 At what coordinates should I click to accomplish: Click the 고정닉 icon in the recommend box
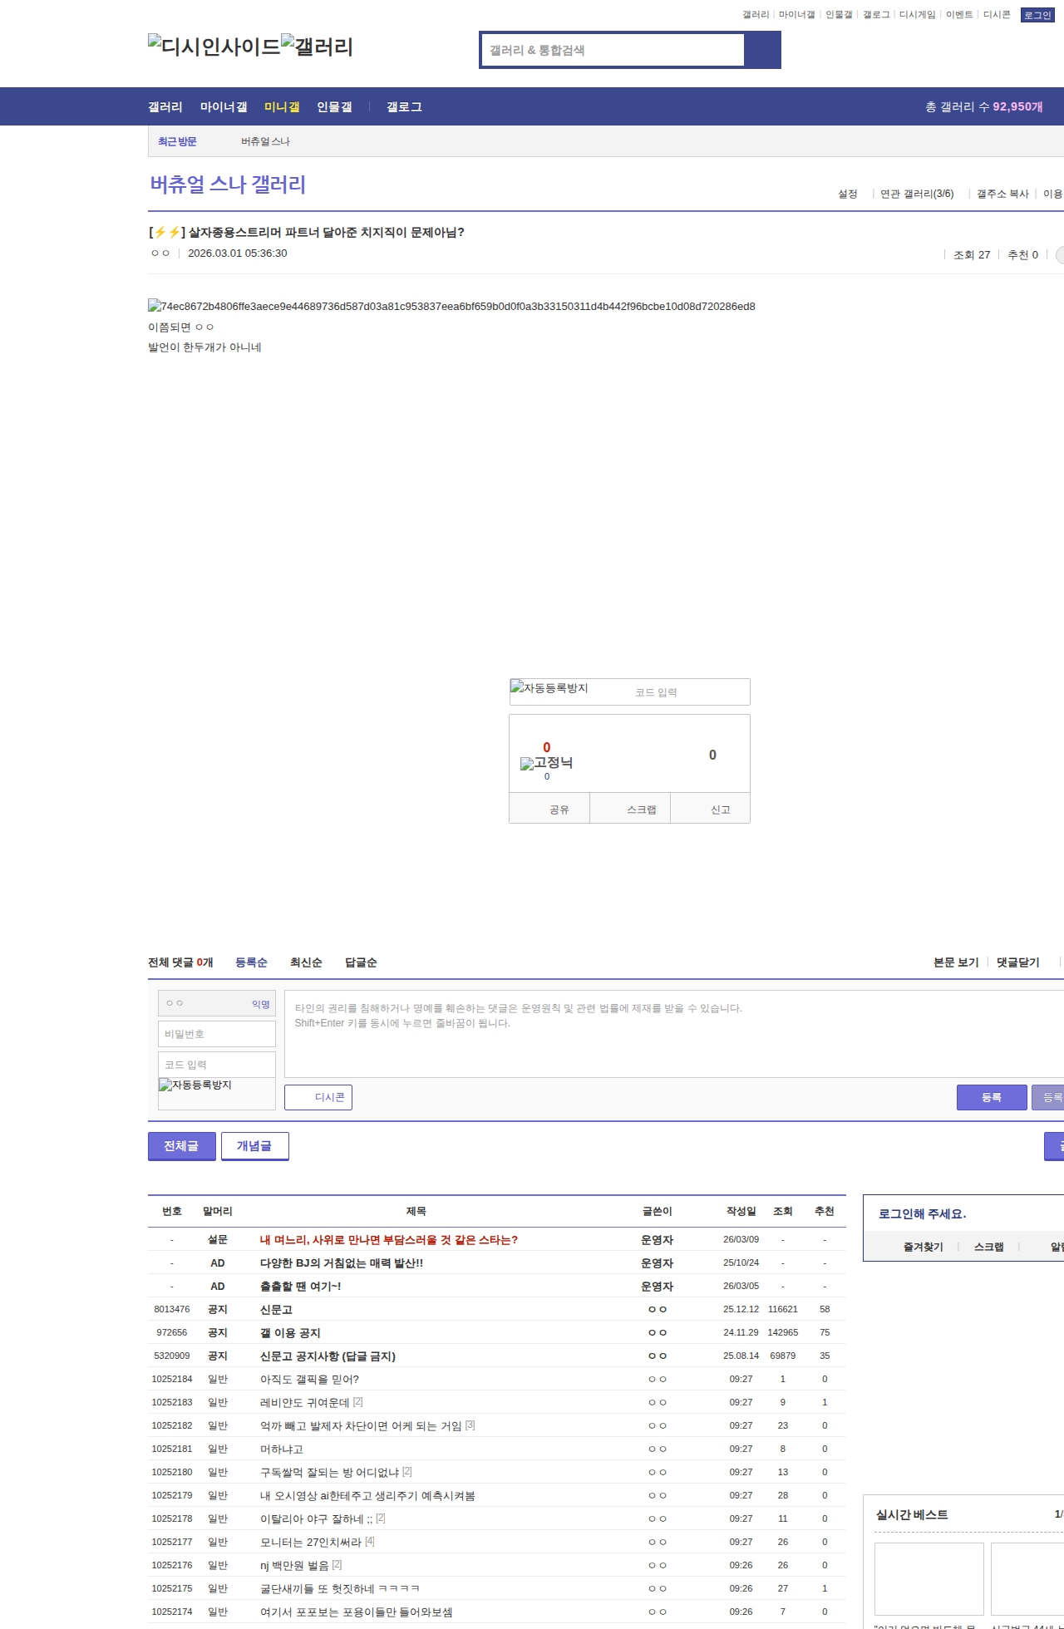[x=546, y=763]
